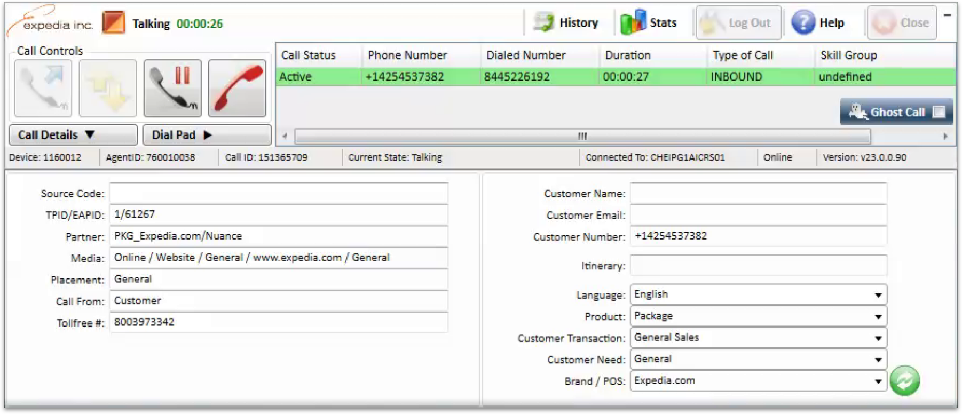Put the call on hold
The height and width of the screenshot is (414, 962).
coord(172,89)
